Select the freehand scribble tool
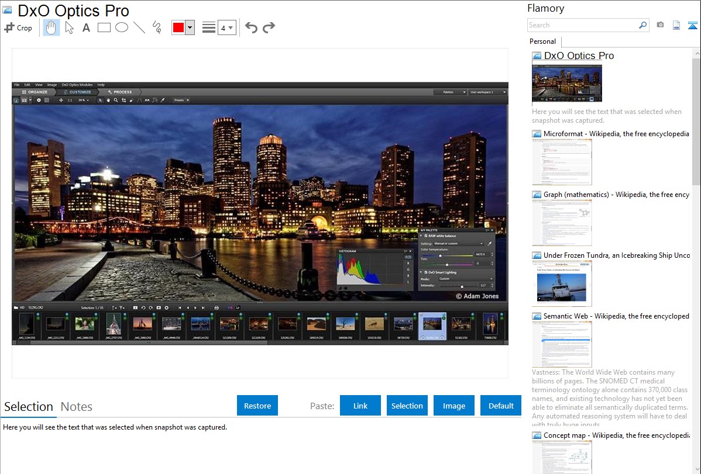Image resolution: width=701 pixels, height=474 pixels. [x=157, y=27]
